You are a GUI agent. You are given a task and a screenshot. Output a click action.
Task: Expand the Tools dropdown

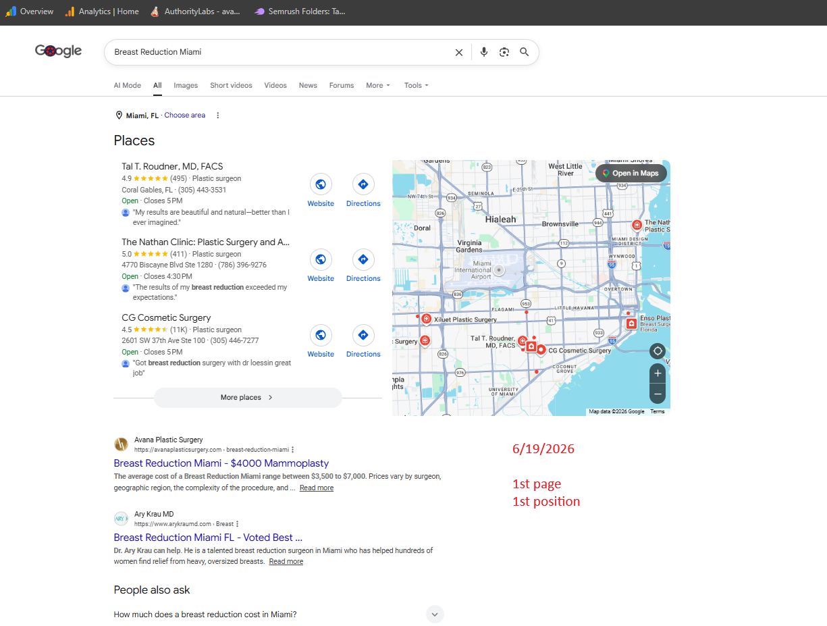[x=416, y=85]
